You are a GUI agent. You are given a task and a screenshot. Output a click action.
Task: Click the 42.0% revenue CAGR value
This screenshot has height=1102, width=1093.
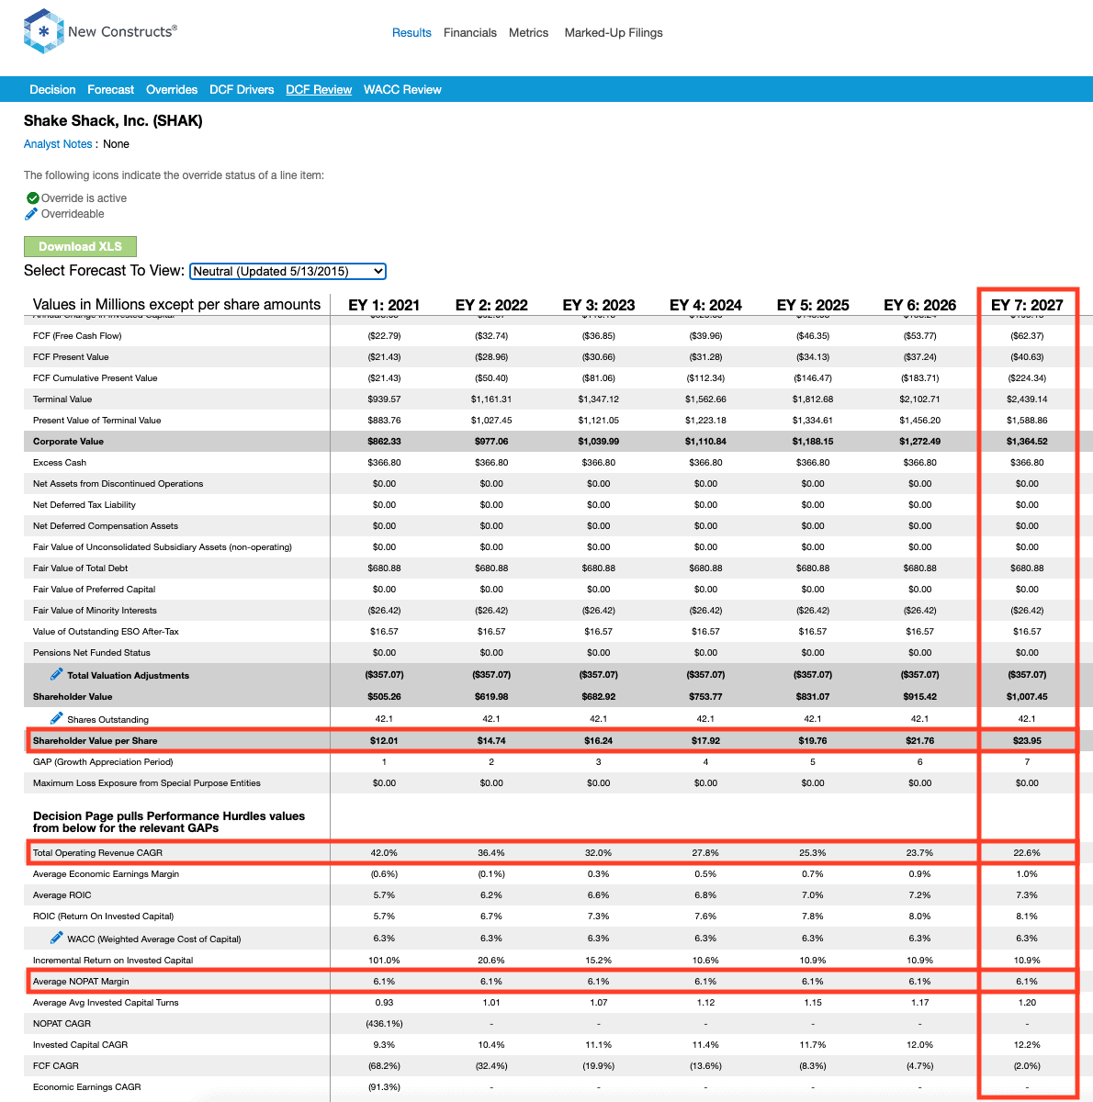[384, 853]
